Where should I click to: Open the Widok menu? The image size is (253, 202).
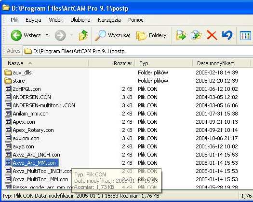56,20
